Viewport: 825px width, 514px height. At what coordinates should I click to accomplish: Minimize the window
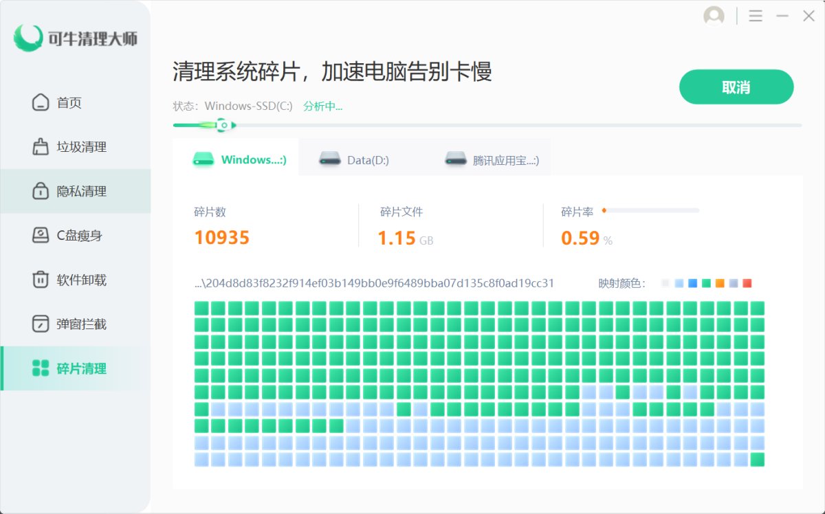[782, 16]
